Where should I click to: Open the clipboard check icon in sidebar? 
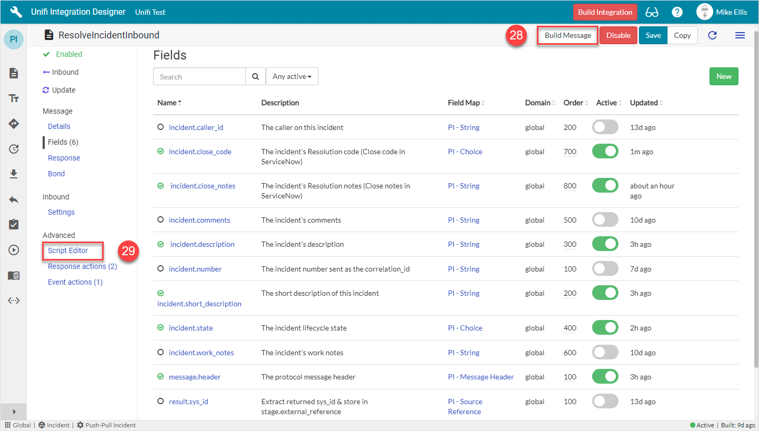click(x=14, y=225)
